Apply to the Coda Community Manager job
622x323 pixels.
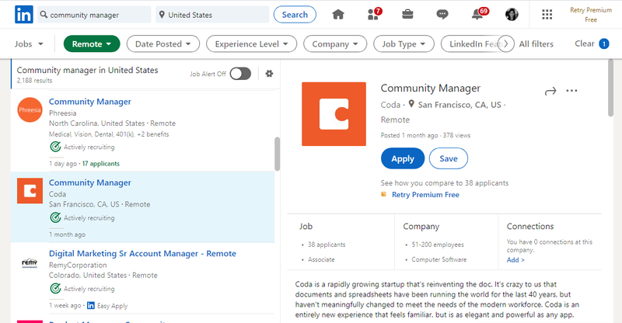pyautogui.click(x=403, y=158)
